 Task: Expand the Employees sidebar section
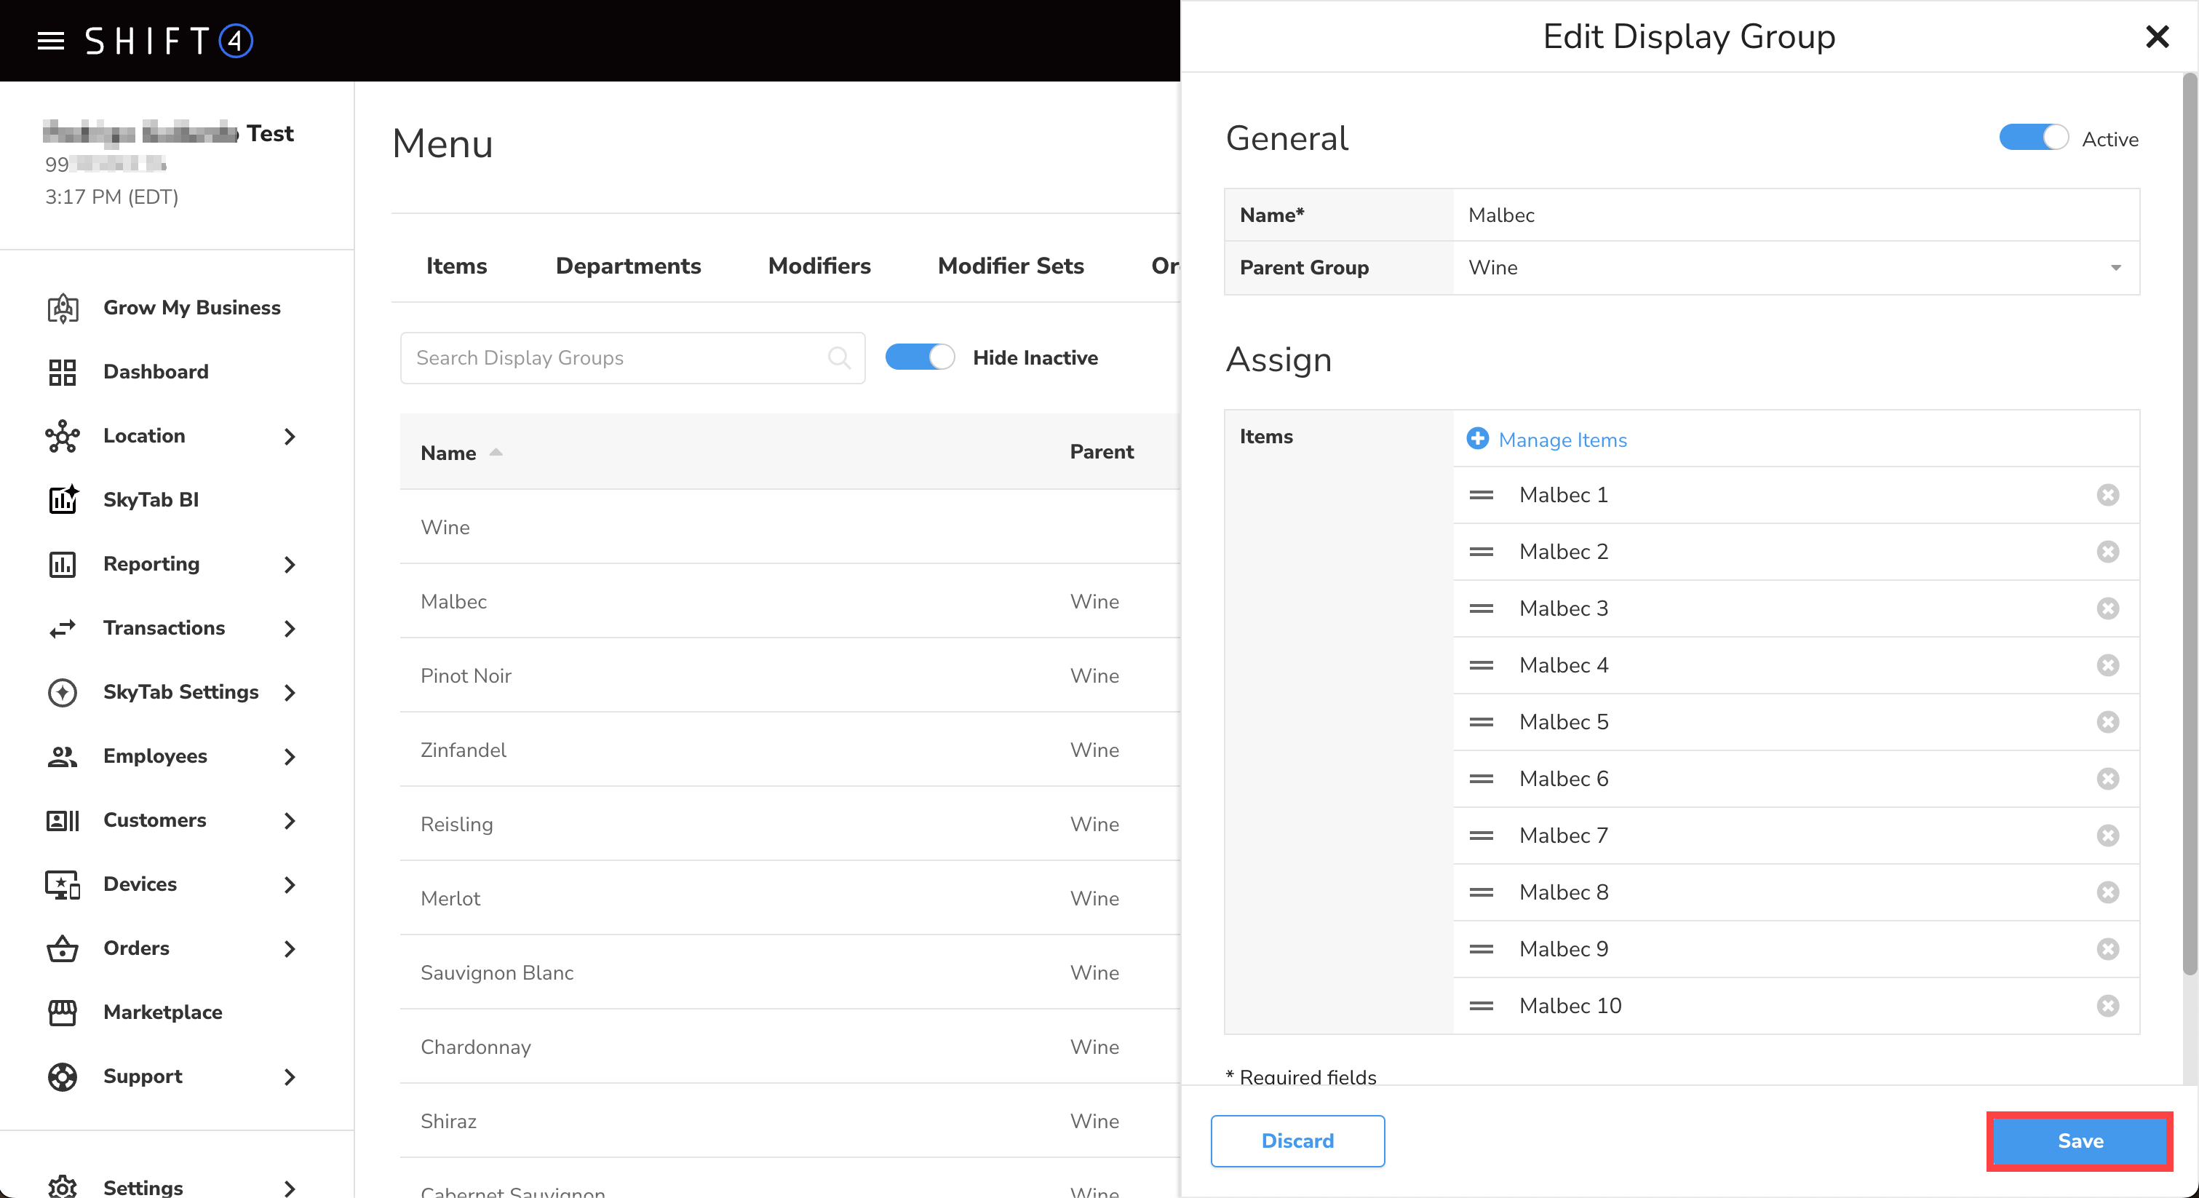pyautogui.click(x=290, y=756)
